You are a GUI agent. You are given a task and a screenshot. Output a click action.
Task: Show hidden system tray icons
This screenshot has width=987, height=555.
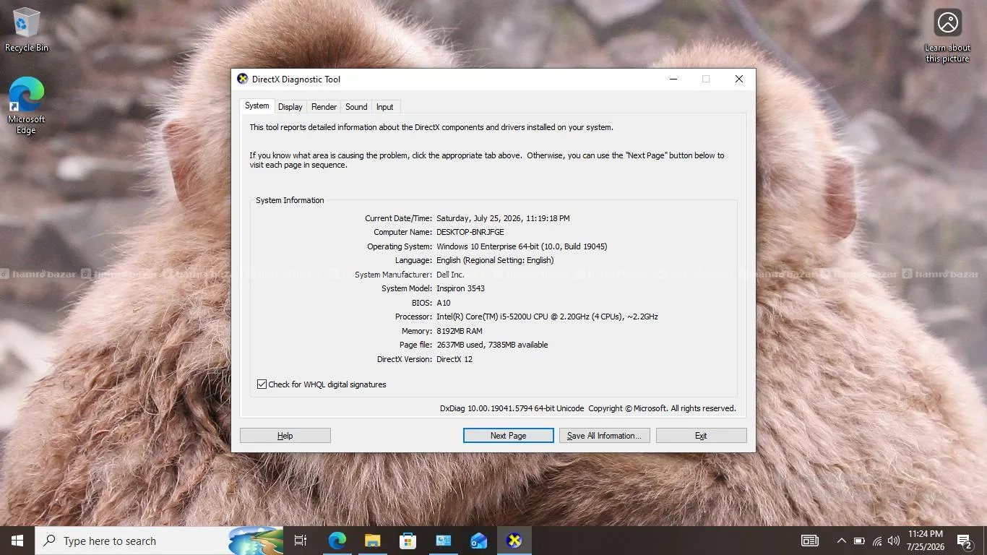841,541
